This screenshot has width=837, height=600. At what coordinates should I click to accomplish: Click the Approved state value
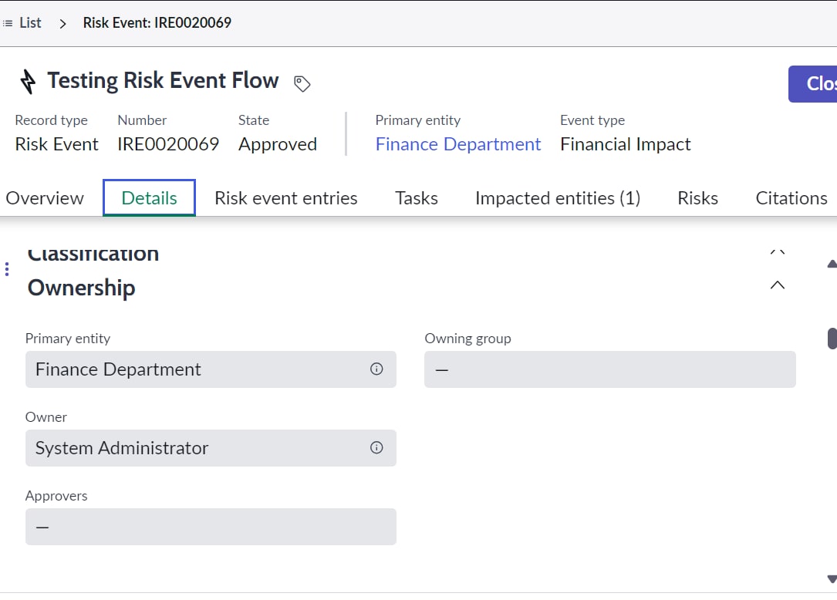click(278, 144)
